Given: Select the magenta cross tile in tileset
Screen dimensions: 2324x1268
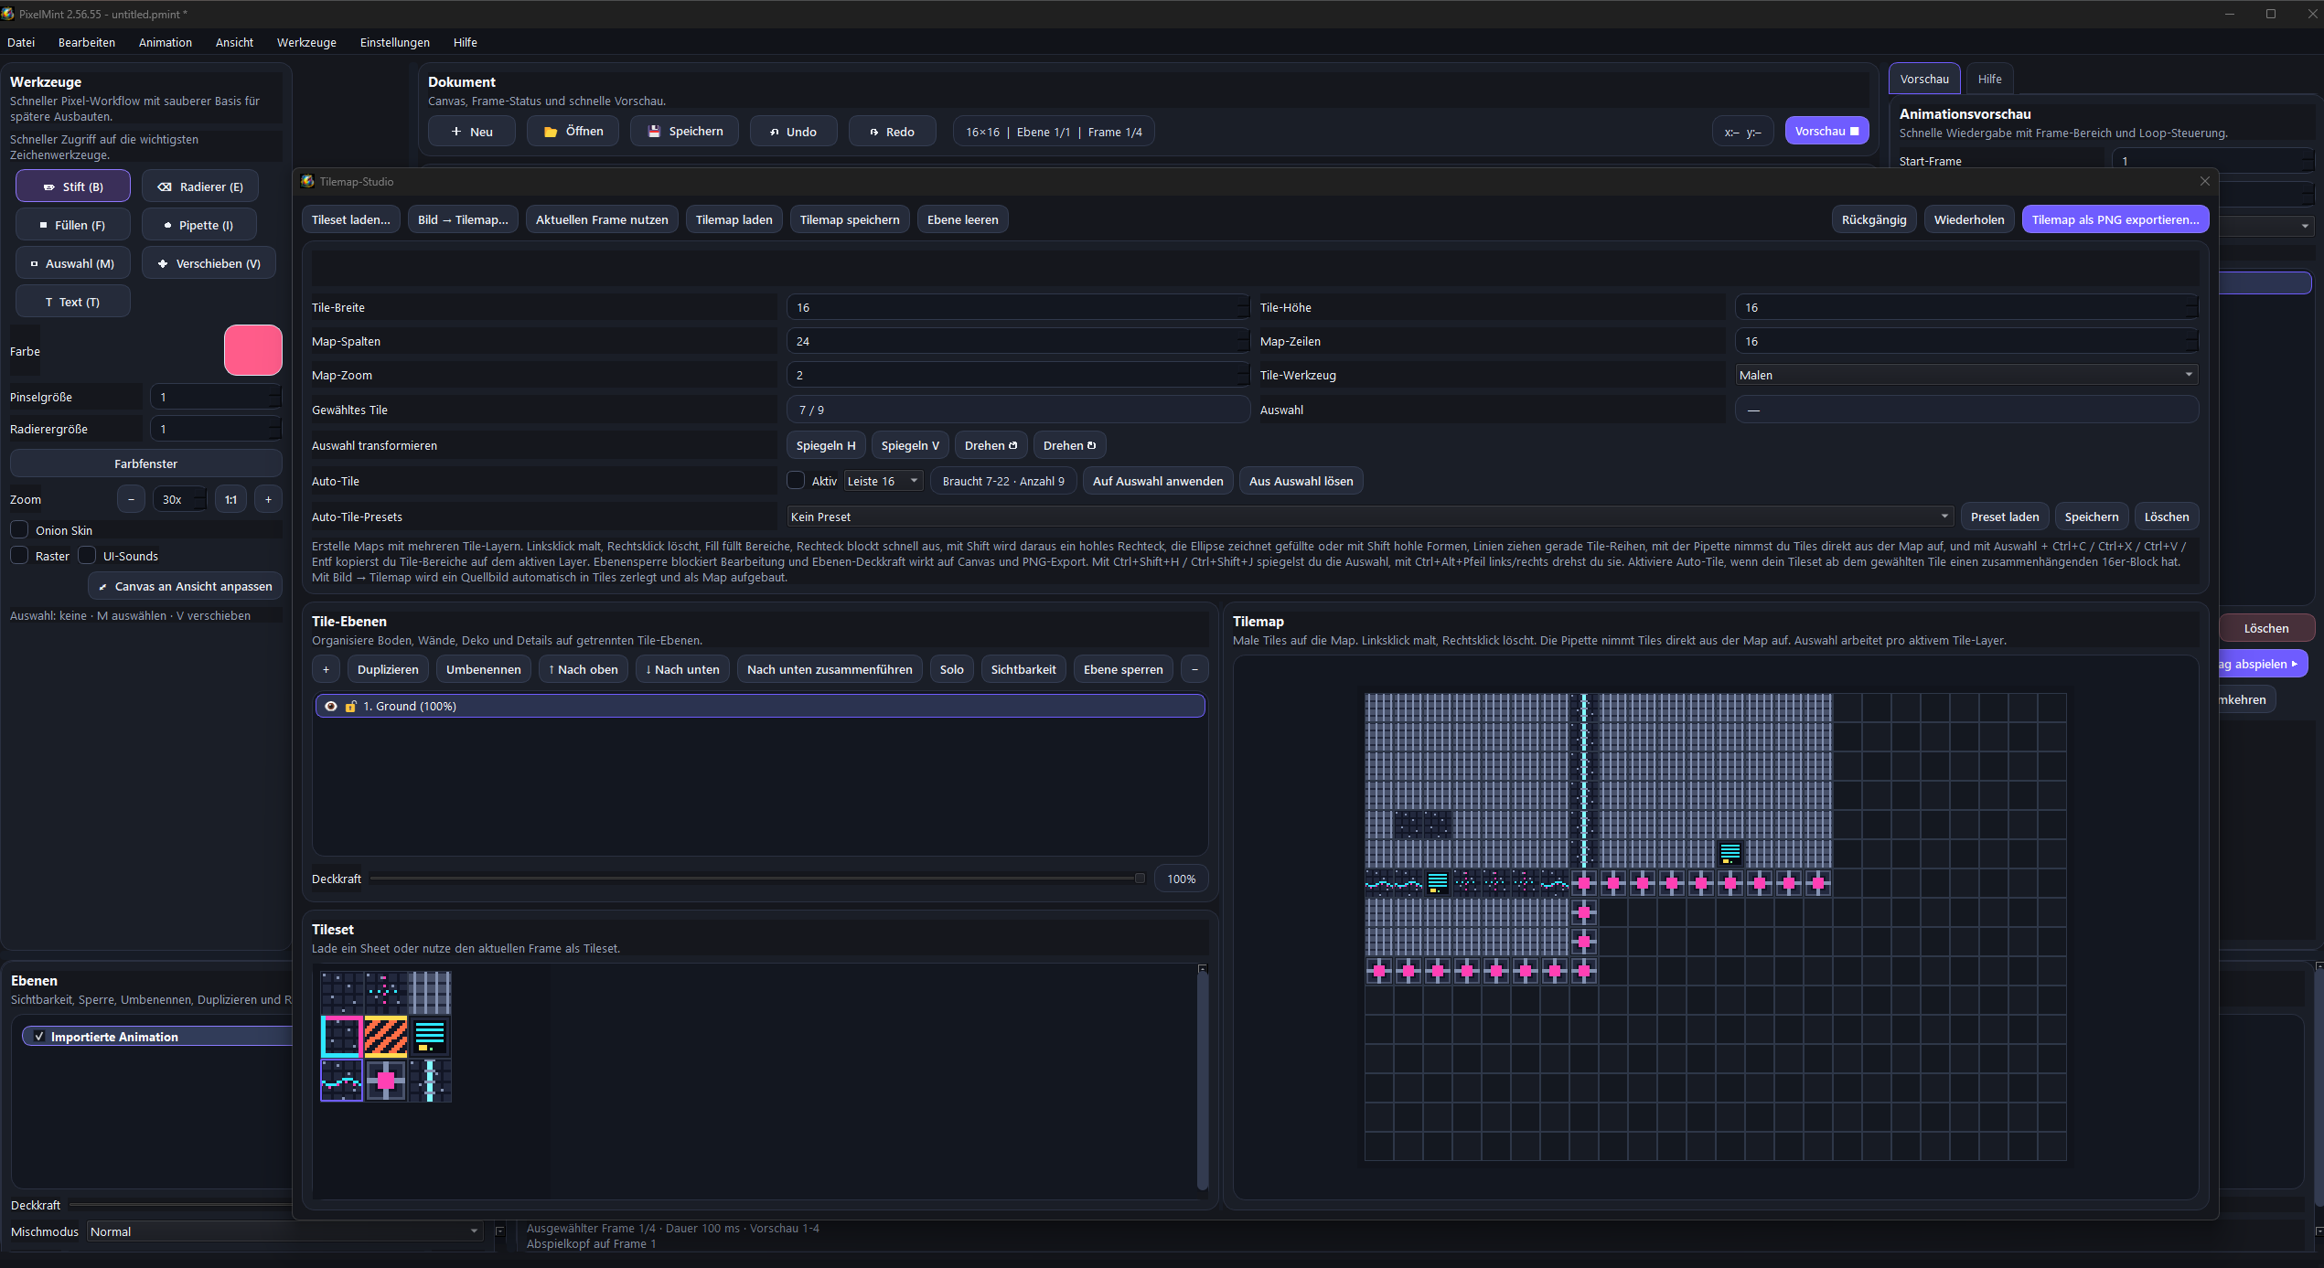Looking at the screenshot, I should click(x=385, y=1080).
